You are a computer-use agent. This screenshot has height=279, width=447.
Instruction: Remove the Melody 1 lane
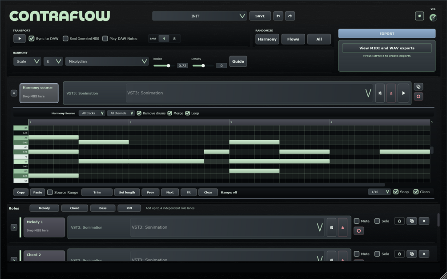(x=424, y=221)
